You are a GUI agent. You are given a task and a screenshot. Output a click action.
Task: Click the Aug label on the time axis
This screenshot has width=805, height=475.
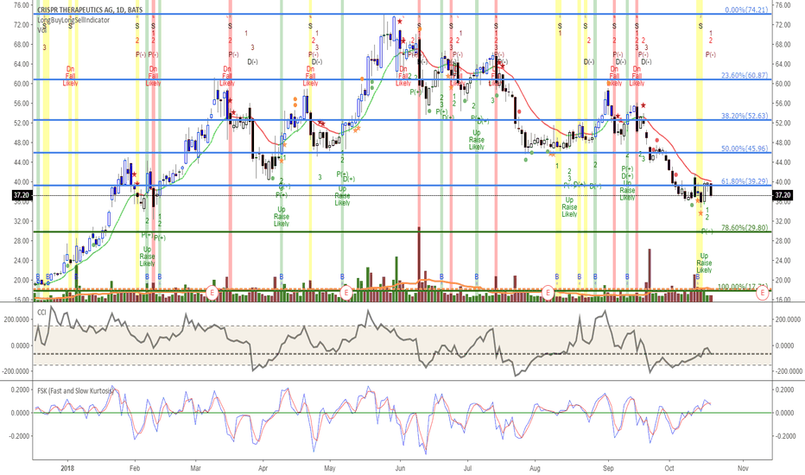coord(535,468)
